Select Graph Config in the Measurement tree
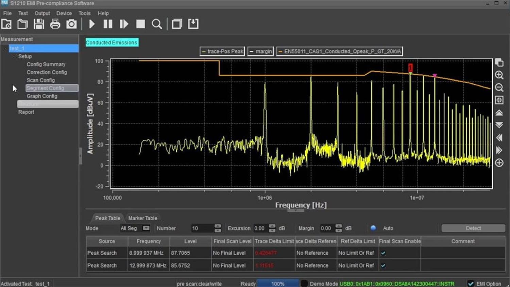The height and width of the screenshot is (287, 510). (x=42, y=96)
